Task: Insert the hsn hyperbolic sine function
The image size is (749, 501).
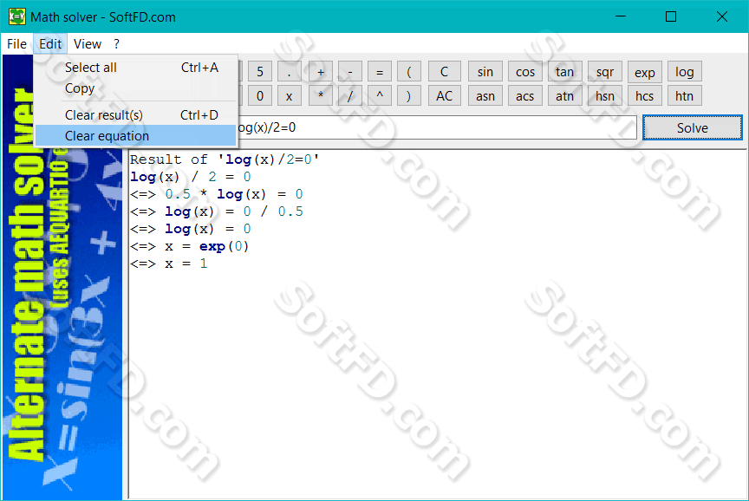Action: coord(605,96)
